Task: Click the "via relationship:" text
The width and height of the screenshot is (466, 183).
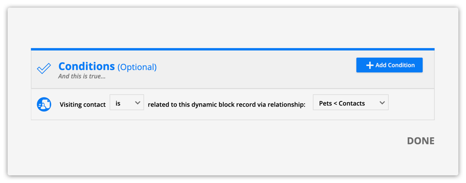Action: point(288,105)
